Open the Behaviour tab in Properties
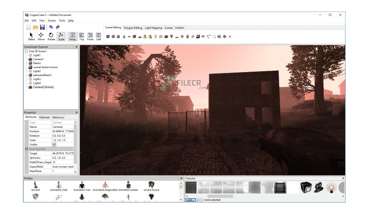The height and width of the screenshot is (214, 369). click(58, 117)
